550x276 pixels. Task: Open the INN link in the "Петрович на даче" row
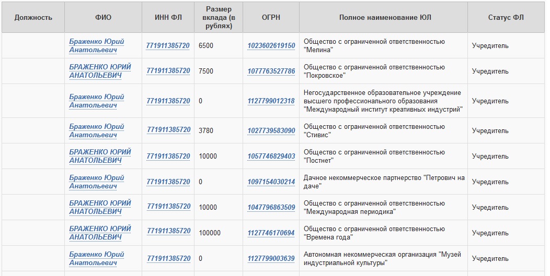pyautogui.click(x=168, y=182)
